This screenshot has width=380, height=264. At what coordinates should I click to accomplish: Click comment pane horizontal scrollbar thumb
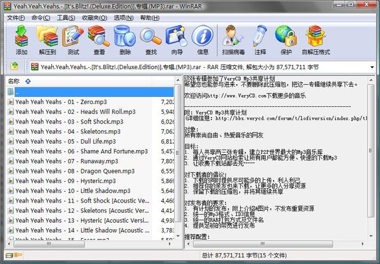pyautogui.click(x=263, y=244)
